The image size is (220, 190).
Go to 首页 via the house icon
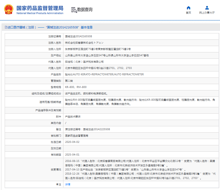tap(188, 8)
